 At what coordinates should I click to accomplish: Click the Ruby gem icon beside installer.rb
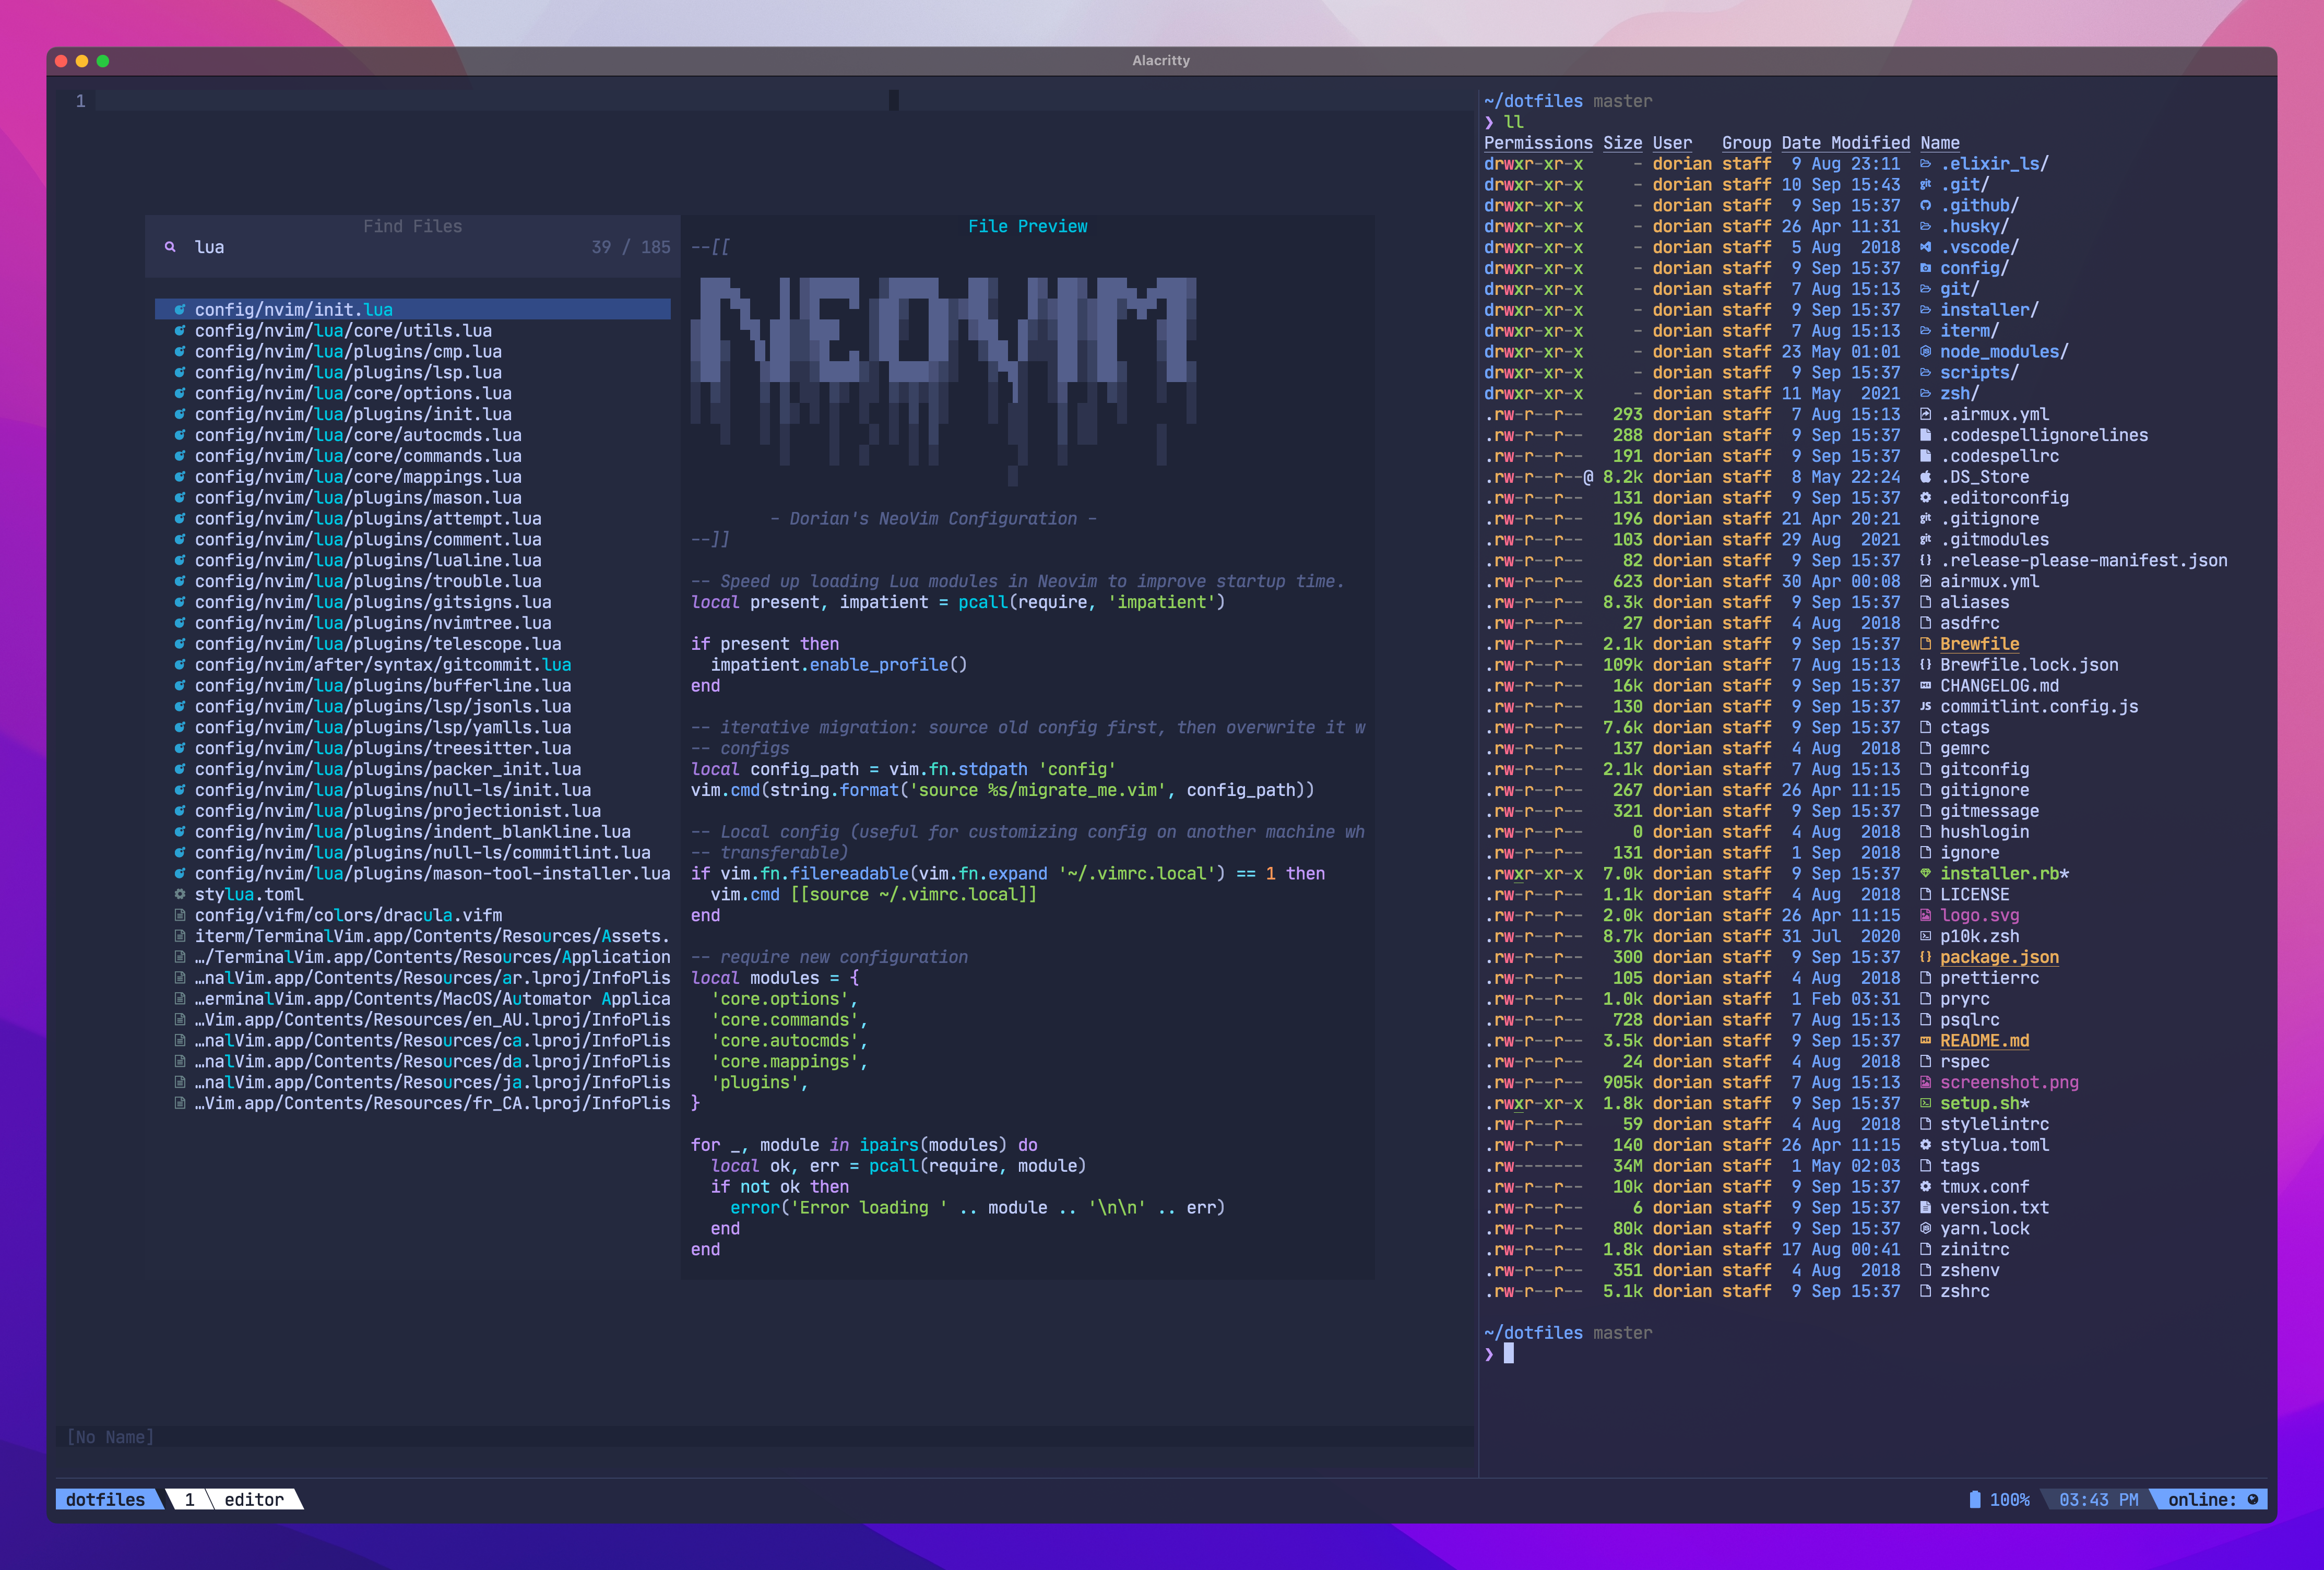point(1925,874)
